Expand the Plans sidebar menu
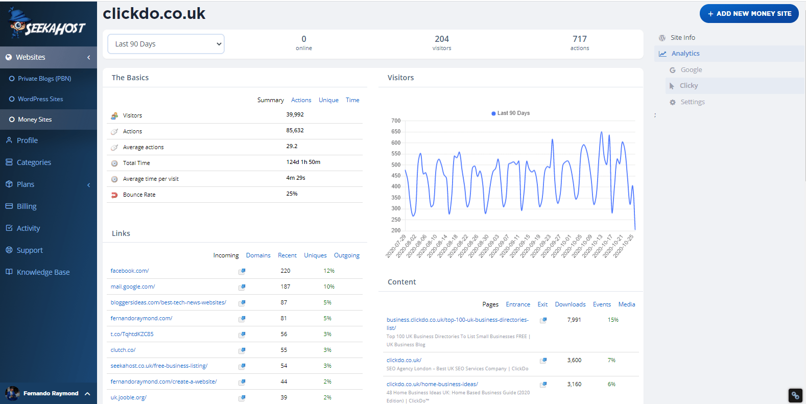 [88, 184]
